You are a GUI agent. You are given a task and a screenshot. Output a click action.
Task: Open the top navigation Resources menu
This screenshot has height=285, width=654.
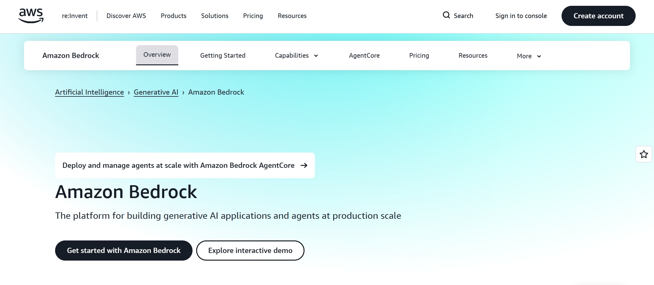(292, 16)
